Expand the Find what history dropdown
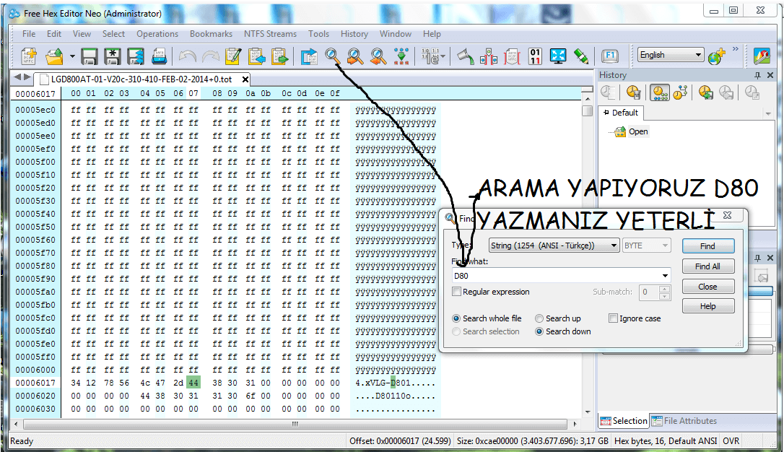Image resolution: width=784 pixels, height=452 pixels. click(x=664, y=276)
